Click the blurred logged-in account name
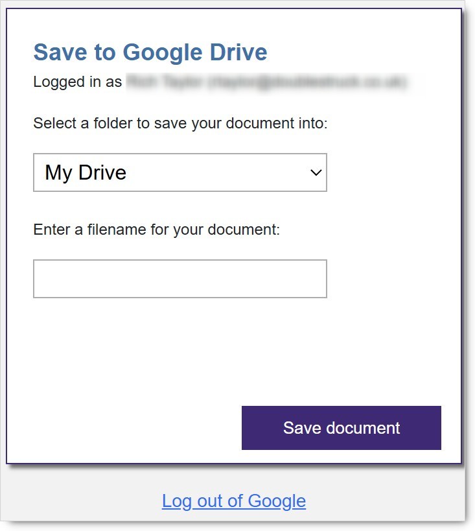475x531 pixels. pyautogui.click(x=164, y=82)
